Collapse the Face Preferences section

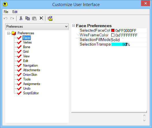(x=74, y=26)
